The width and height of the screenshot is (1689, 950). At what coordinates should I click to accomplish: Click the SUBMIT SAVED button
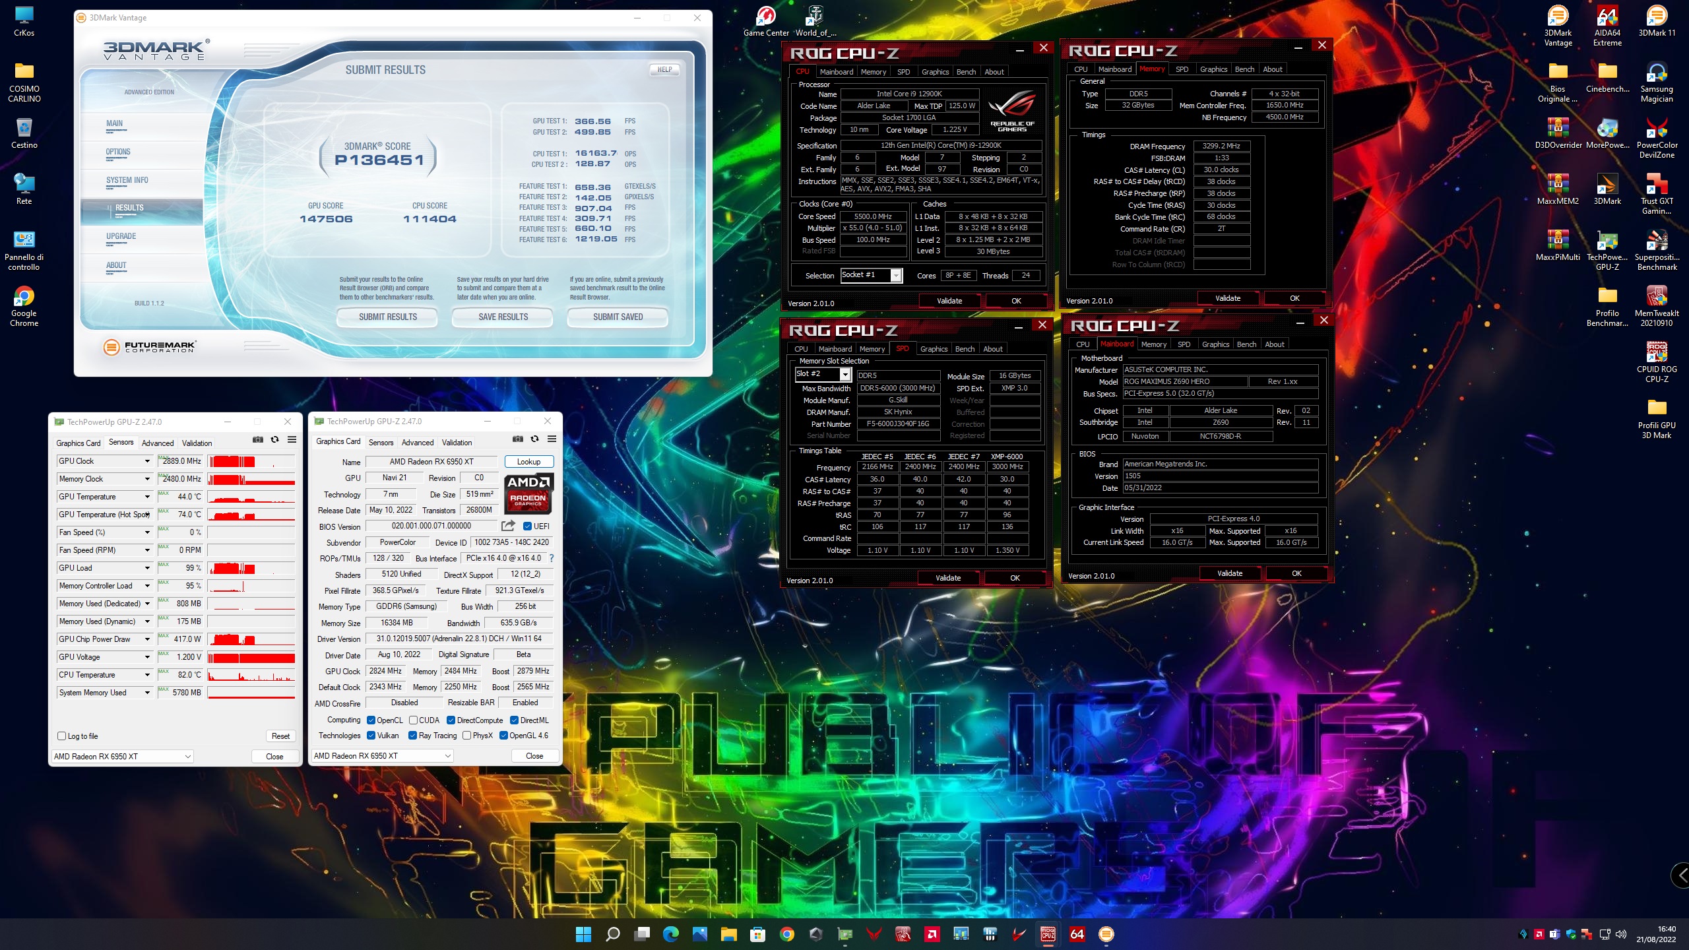[618, 317]
